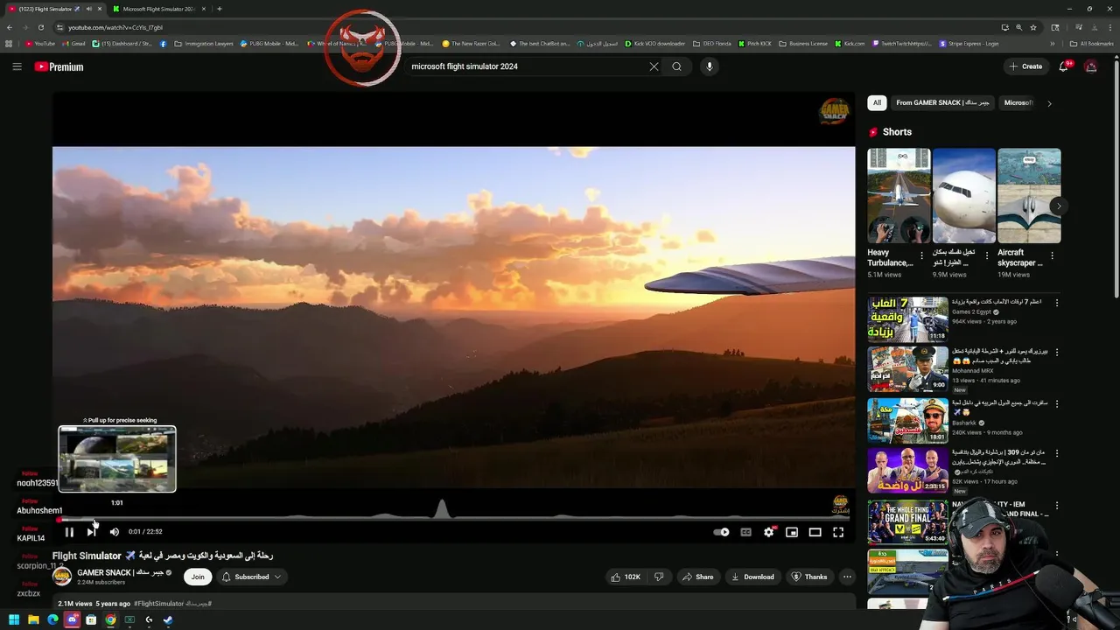This screenshot has width=1120, height=630.
Task: Show more Shorts with next arrow
Action: 1059,206
